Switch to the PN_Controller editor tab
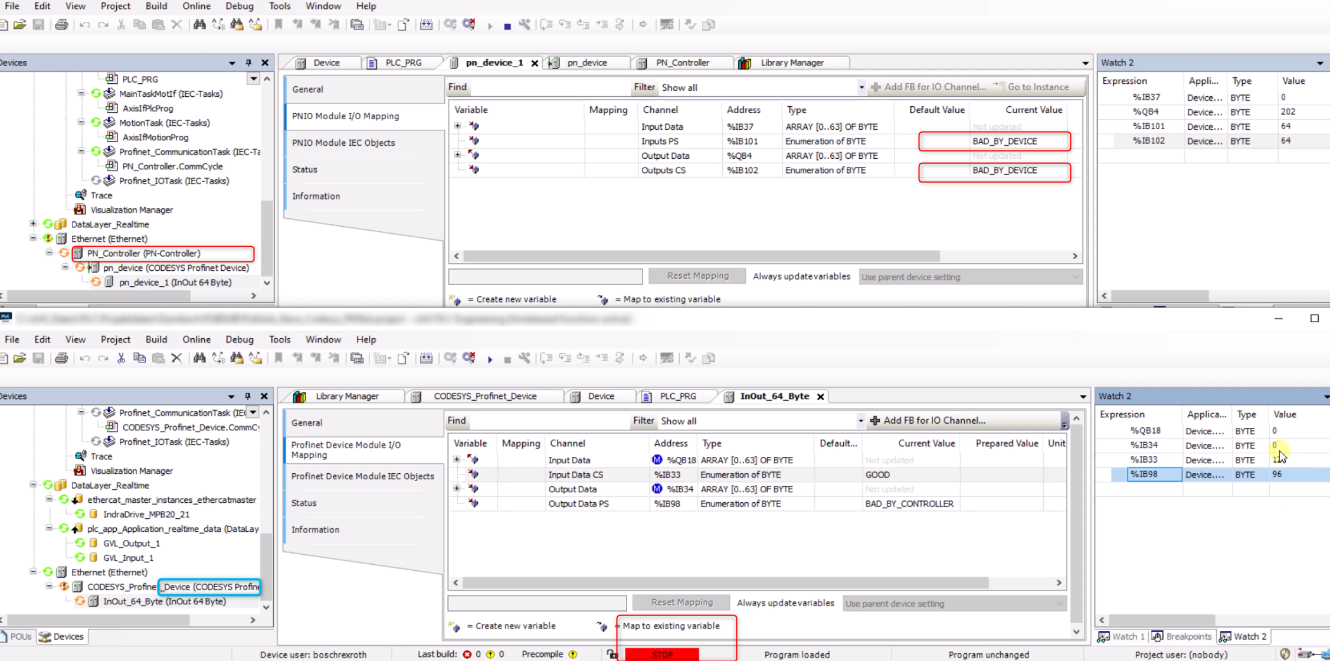Screen dimensions: 1330x661 682,63
